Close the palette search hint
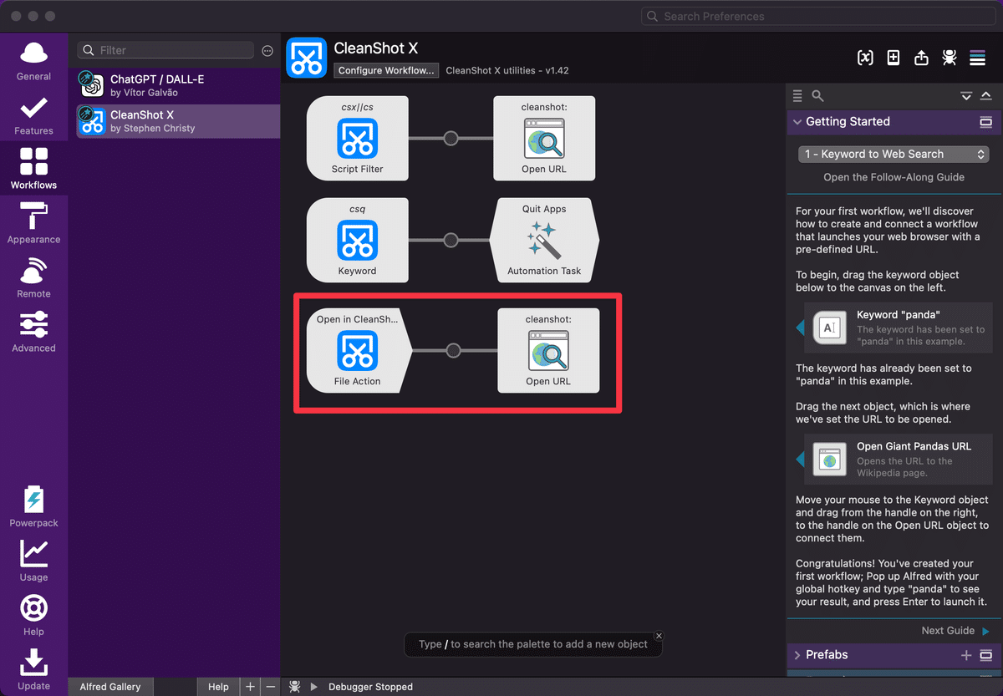The width and height of the screenshot is (1003, 696). (659, 636)
